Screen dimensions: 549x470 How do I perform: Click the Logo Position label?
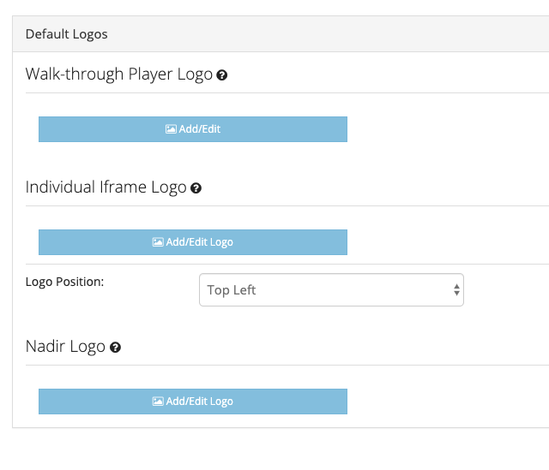(x=65, y=282)
